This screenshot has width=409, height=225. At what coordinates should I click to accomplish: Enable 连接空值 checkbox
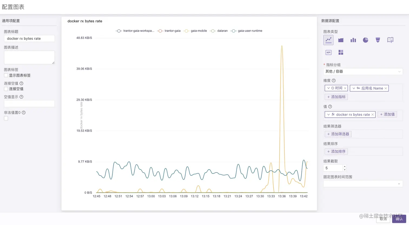tap(6, 89)
